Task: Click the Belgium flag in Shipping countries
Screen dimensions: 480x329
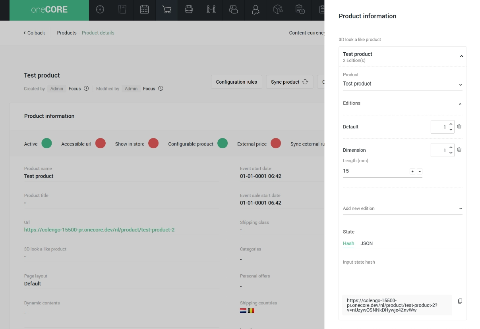Action: click(x=251, y=311)
